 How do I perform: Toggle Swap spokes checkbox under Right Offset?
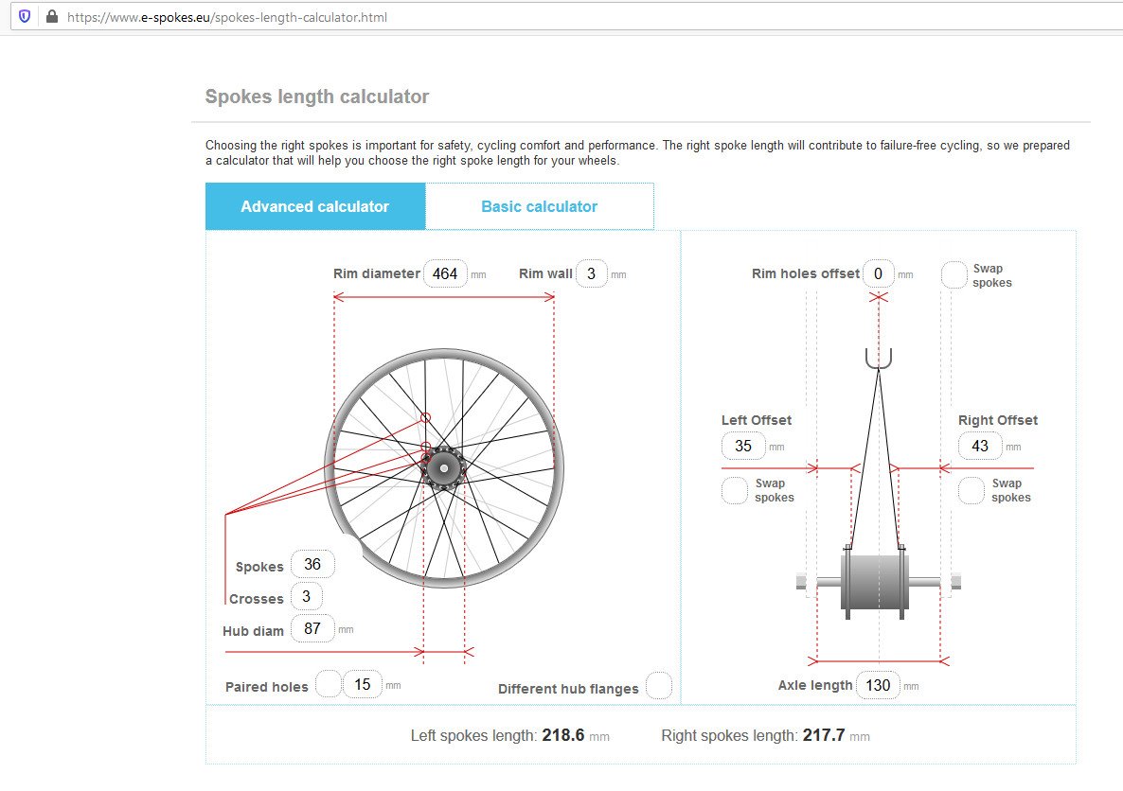[971, 490]
